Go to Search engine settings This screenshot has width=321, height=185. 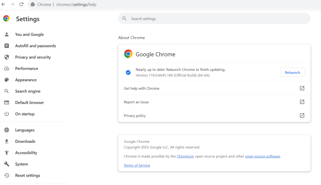(x=28, y=91)
